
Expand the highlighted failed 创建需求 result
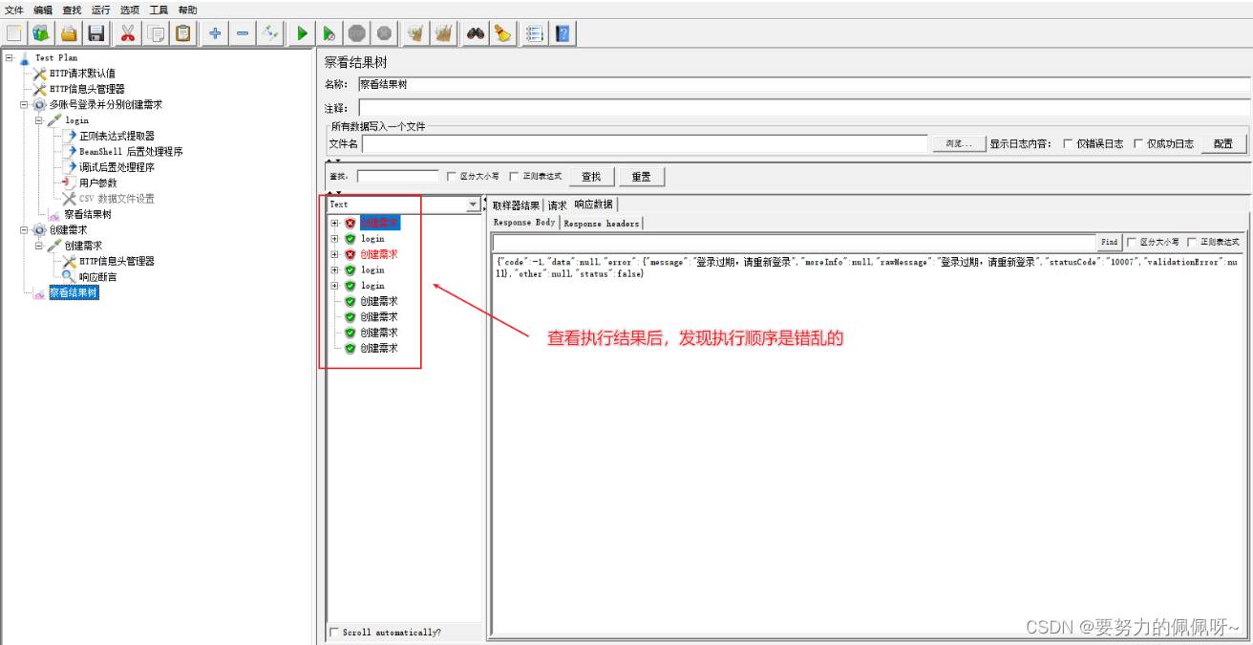[x=334, y=223]
